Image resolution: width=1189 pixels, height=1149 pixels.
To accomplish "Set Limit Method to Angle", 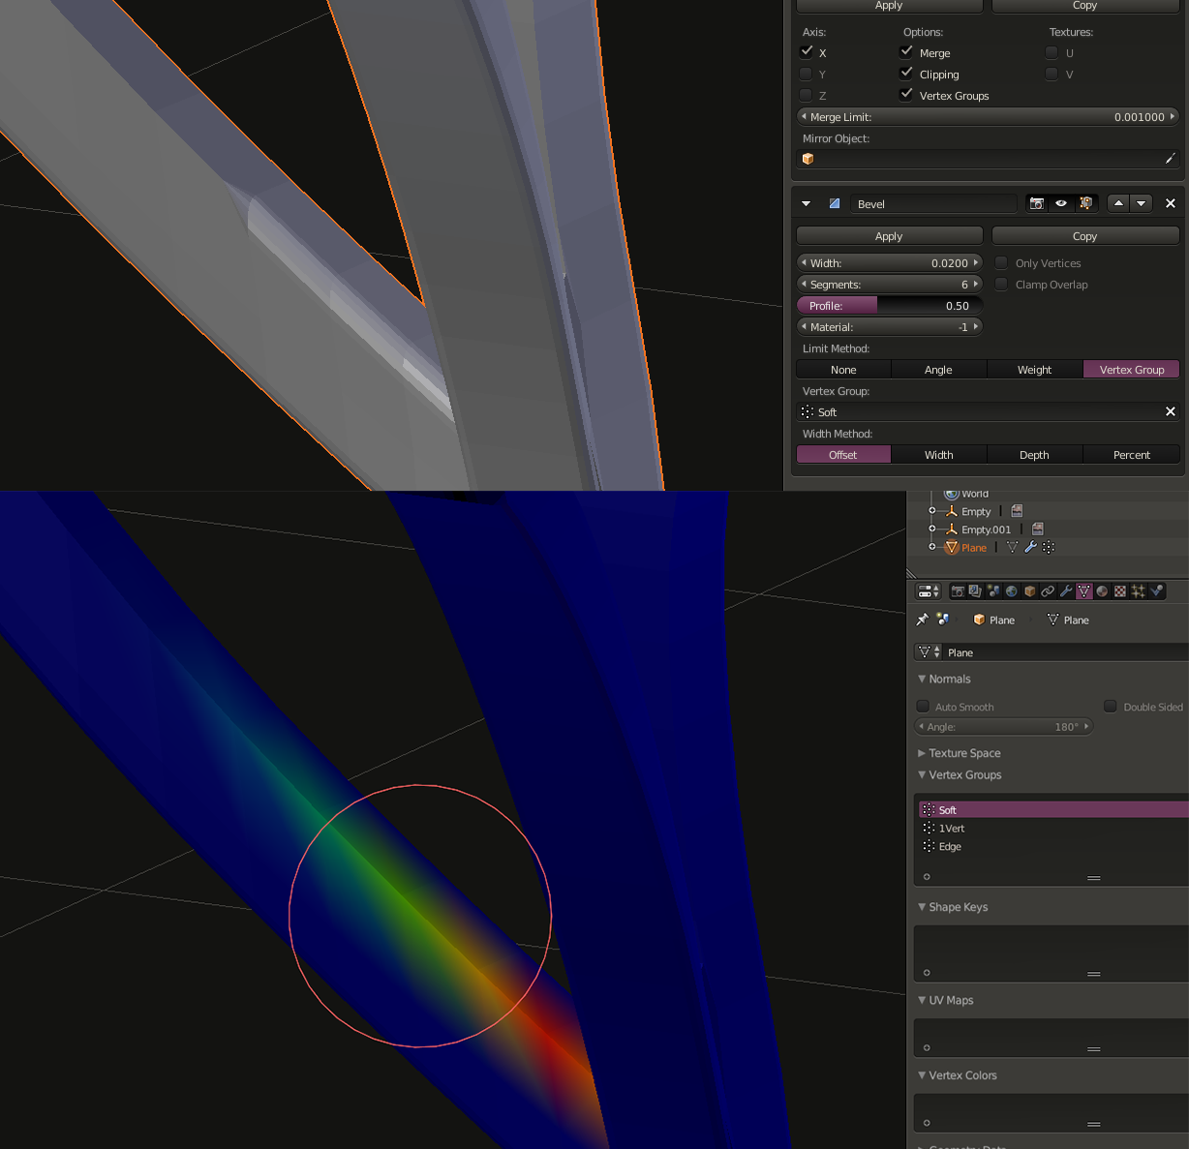I will [938, 370].
